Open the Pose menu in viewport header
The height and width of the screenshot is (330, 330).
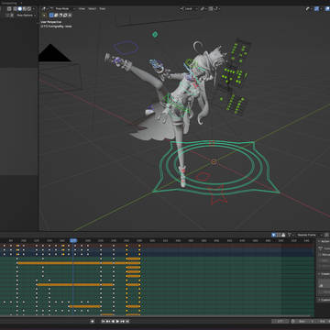click(103, 9)
